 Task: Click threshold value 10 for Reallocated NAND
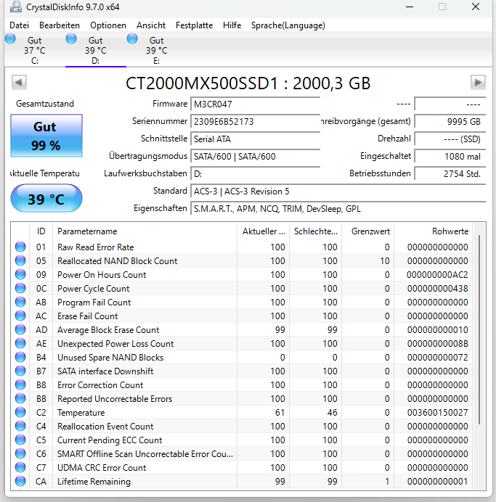point(385,261)
